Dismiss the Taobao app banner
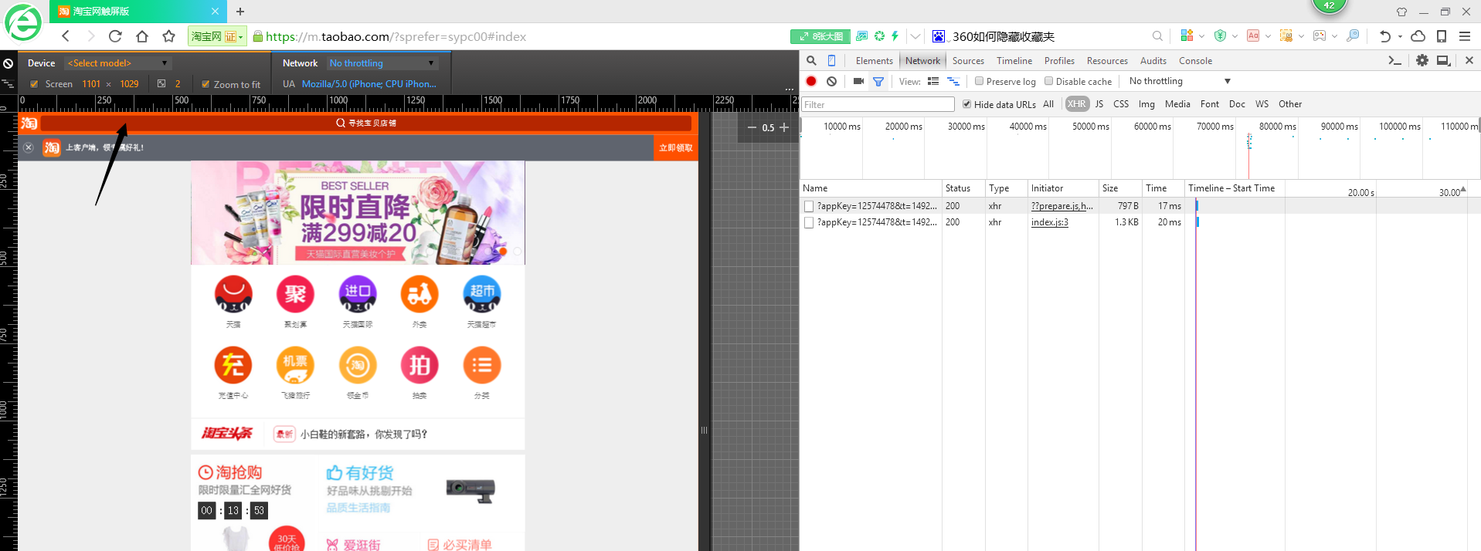Screen dimensions: 1481x551 click(x=29, y=147)
